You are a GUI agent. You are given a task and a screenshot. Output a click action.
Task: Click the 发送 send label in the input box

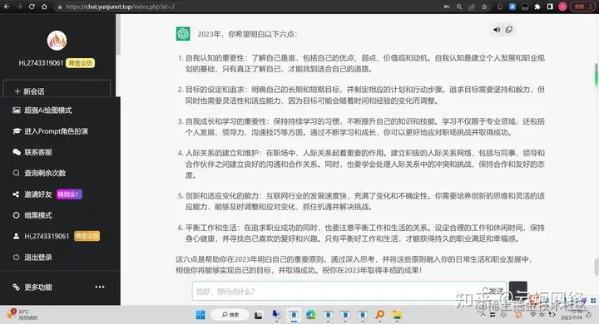click(493, 291)
